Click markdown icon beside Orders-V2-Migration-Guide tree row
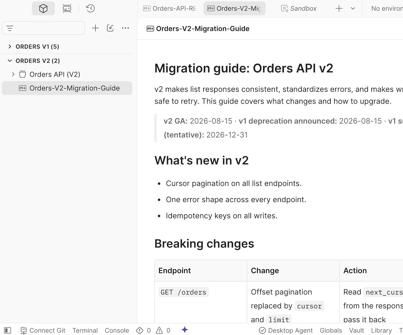The width and height of the screenshot is (403, 335). click(x=22, y=88)
